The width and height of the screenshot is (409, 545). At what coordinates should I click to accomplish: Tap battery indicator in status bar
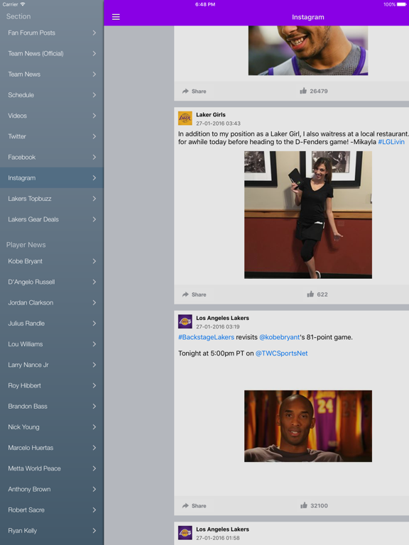pyautogui.click(x=401, y=4)
